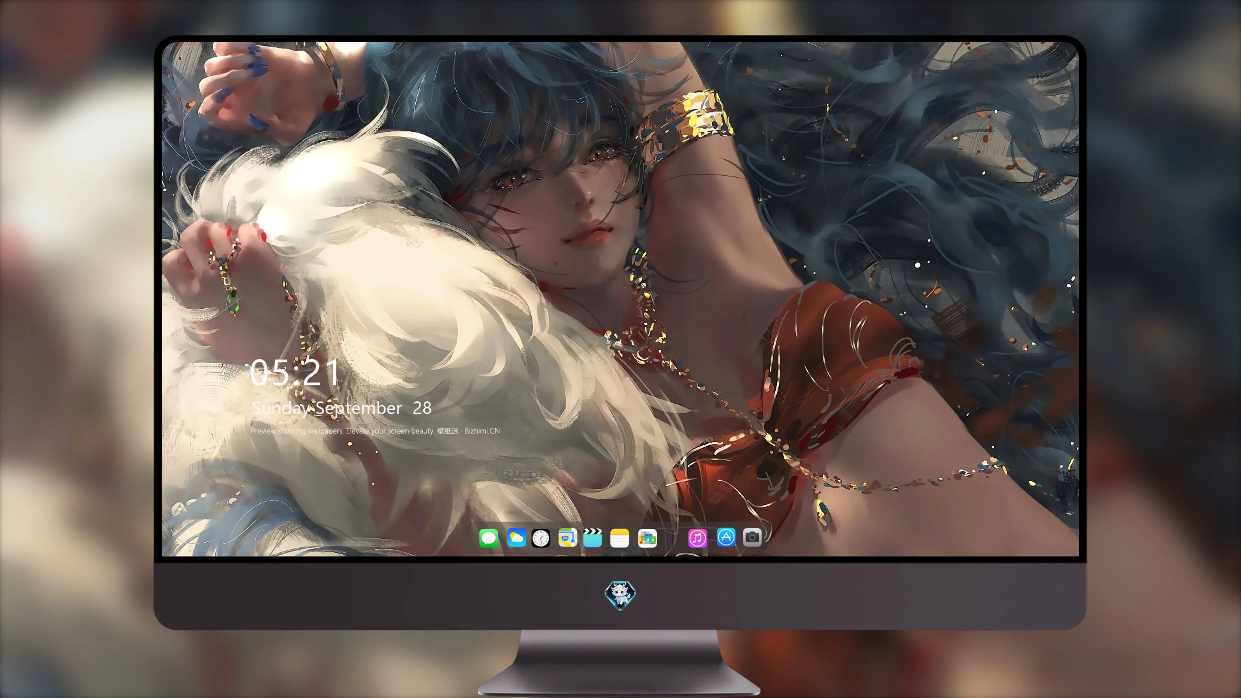
Task: Open the Maps app in the dock
Action: pos(567,538)
